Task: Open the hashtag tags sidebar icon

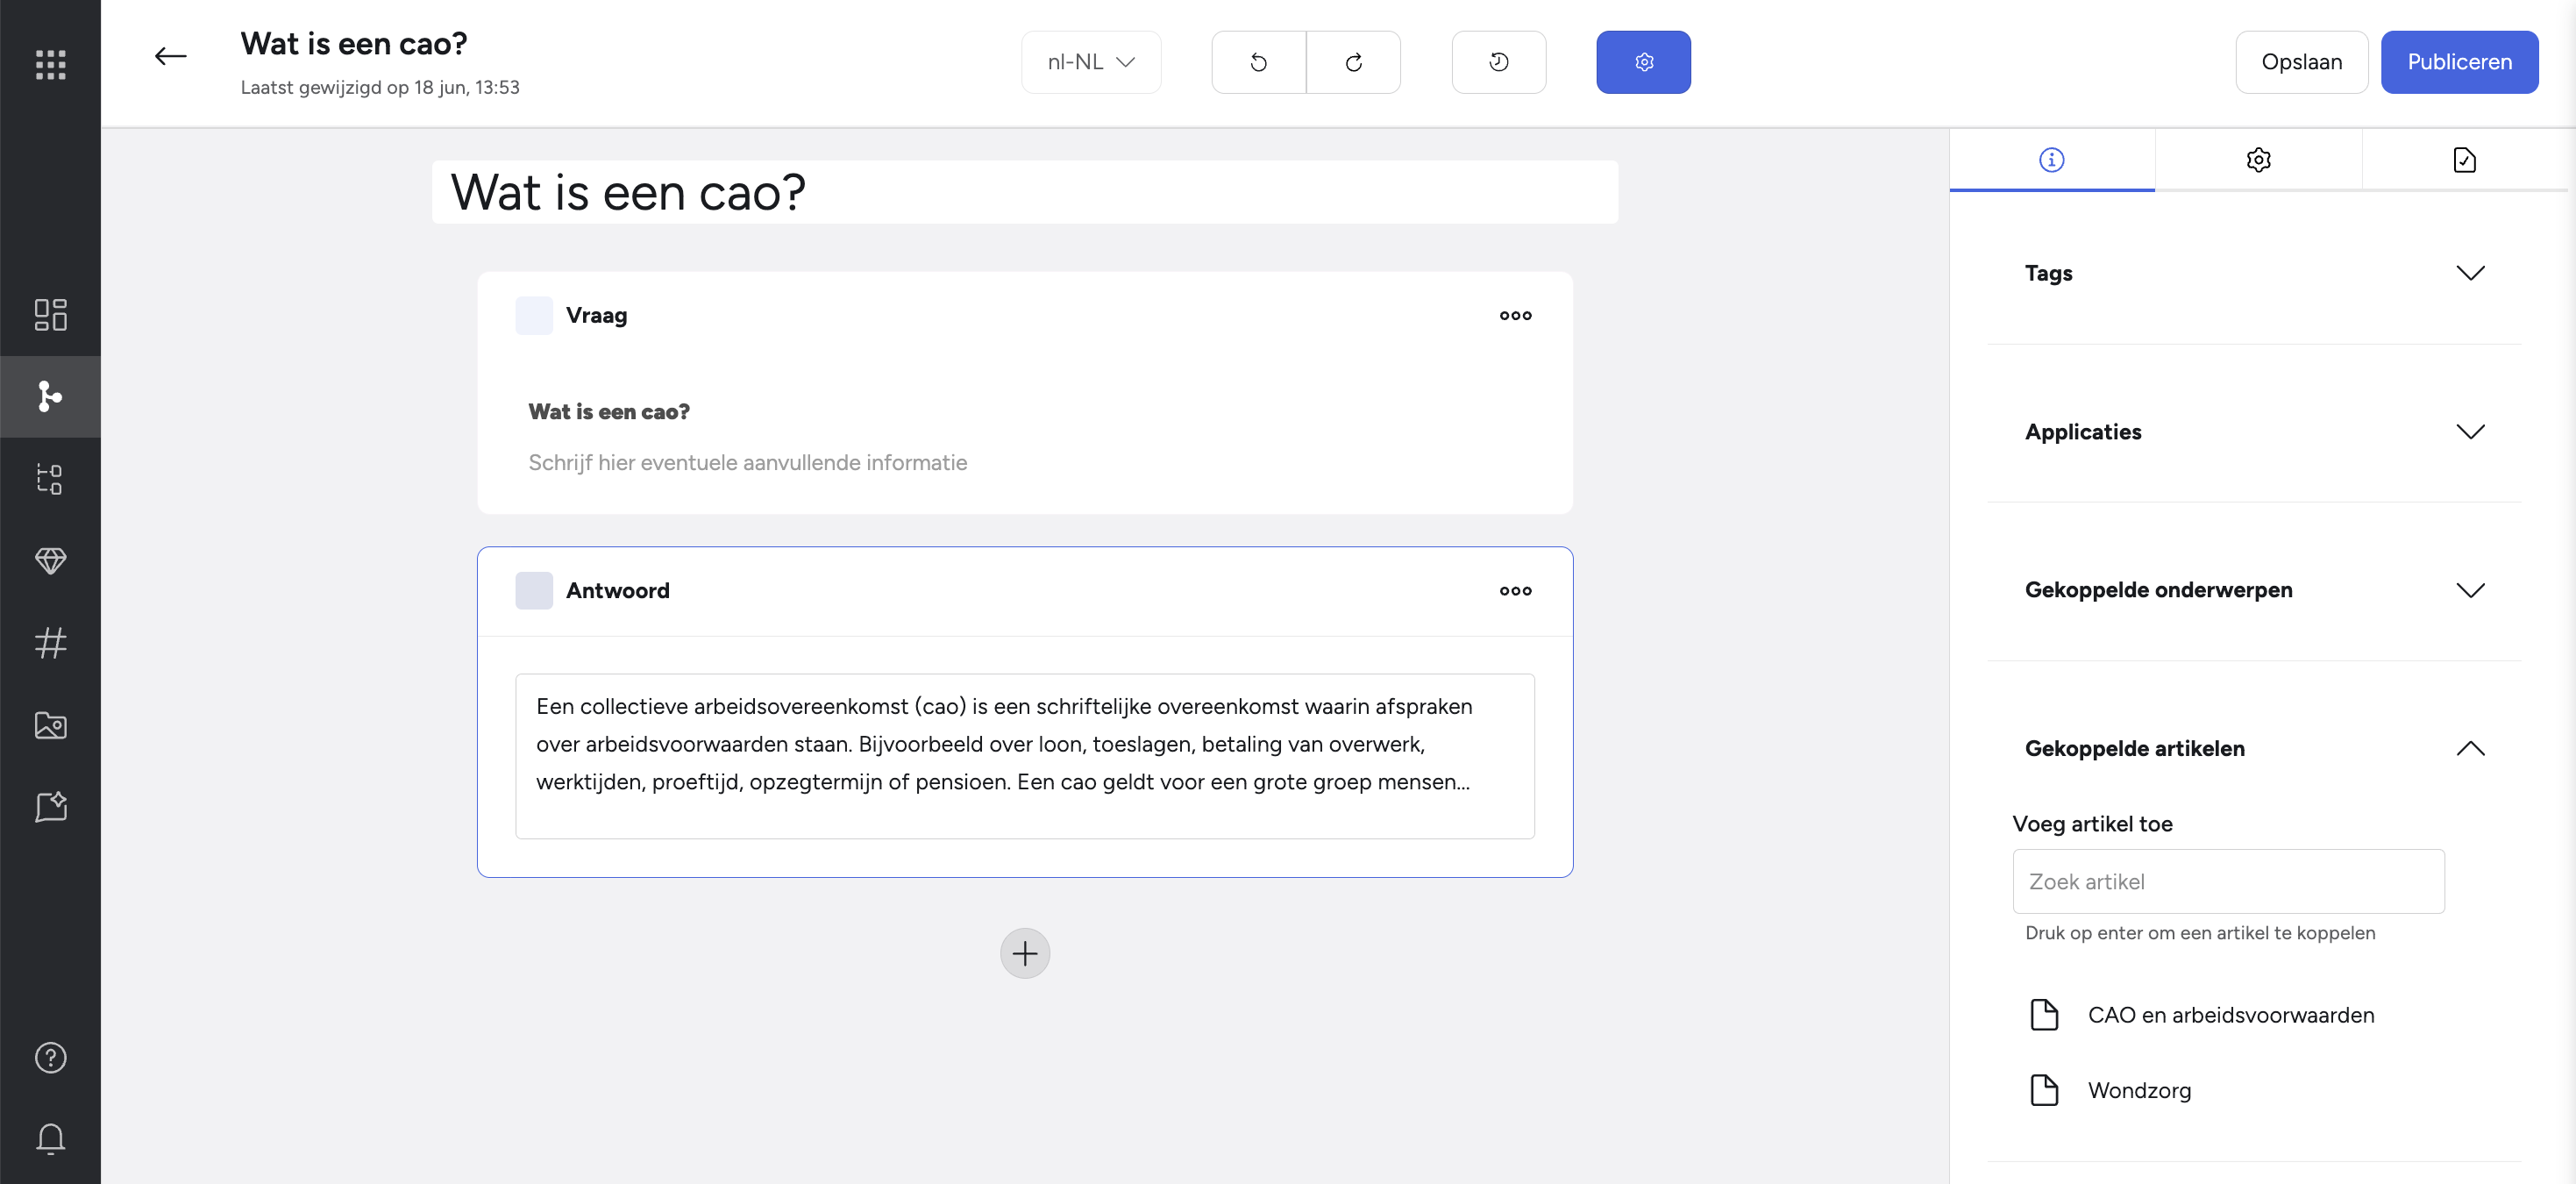Action: (x=50, y=642)
